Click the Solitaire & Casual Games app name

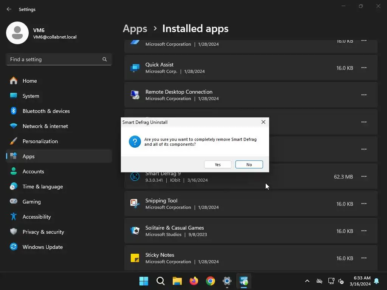click(x=175, y=228)
